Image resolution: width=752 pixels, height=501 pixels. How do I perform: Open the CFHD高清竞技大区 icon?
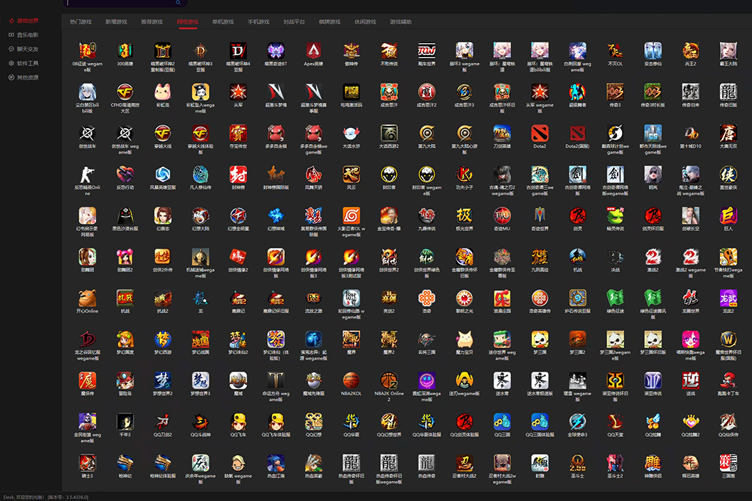(x=125, y=92)
